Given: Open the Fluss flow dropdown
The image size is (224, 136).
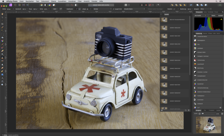Looking at the screenshot, I should 38,9.
